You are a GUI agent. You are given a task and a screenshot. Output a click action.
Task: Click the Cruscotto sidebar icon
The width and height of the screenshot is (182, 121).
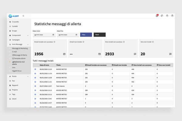[x=10, y=22]
